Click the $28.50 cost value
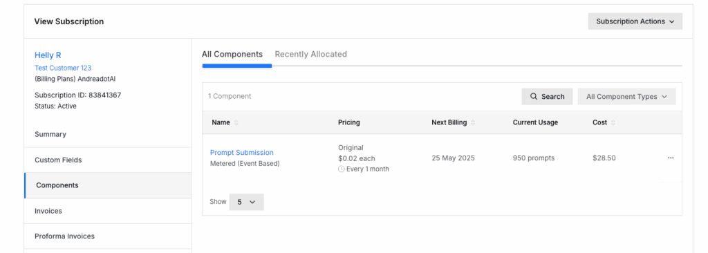The height and width of the screenshot is (253, 708). pos(604,158)
